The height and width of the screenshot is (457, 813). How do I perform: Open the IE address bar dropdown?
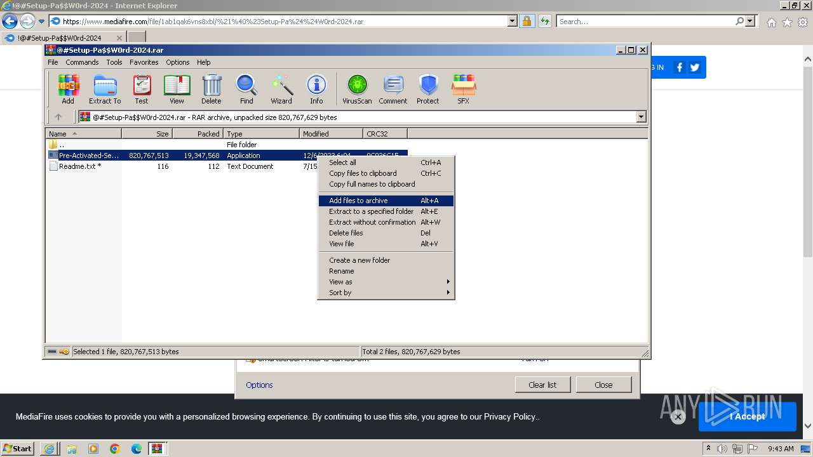[513, 22]
